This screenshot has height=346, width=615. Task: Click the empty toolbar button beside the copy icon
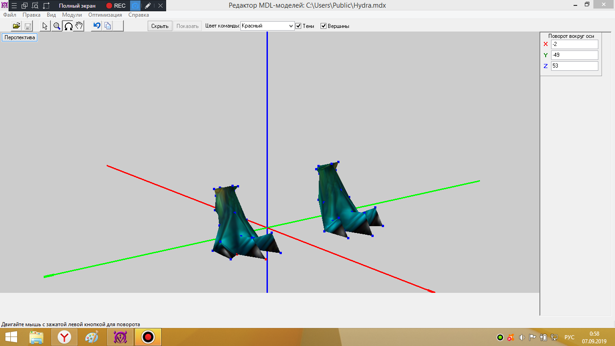tap(118, 26)
